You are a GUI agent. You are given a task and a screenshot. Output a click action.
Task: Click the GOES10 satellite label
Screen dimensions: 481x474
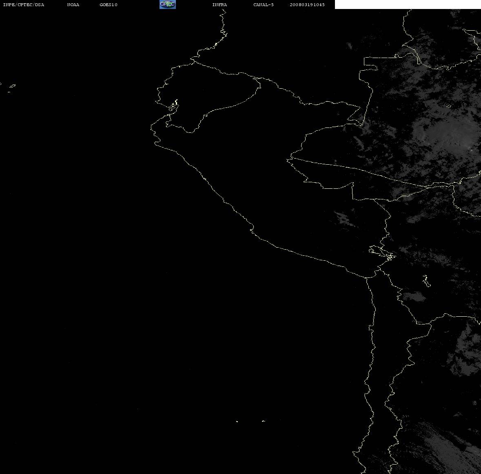click(109, 4)
